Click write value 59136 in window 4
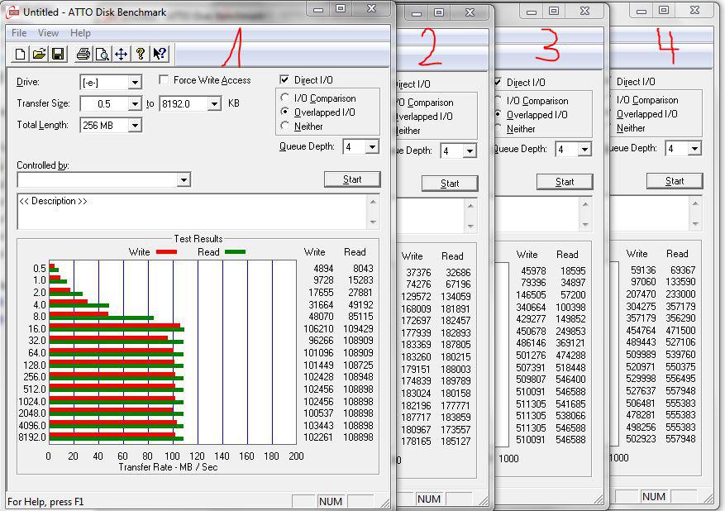This screenshot has width=725, height=511. click(x=643, y=270)
